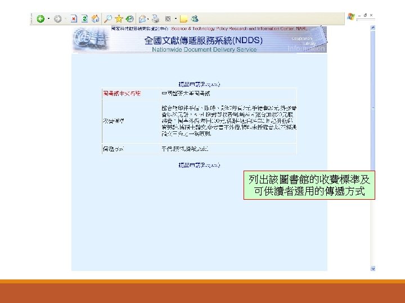Click the NDDS banner title image
Image resolution: width=405 pixels, height=303 pixels.
coord(199,39)
